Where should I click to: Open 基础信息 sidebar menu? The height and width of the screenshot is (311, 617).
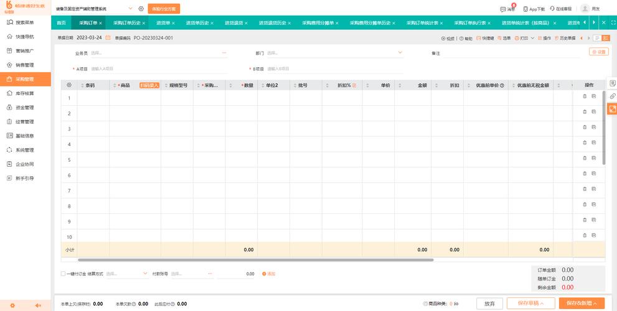coord(25,136)
